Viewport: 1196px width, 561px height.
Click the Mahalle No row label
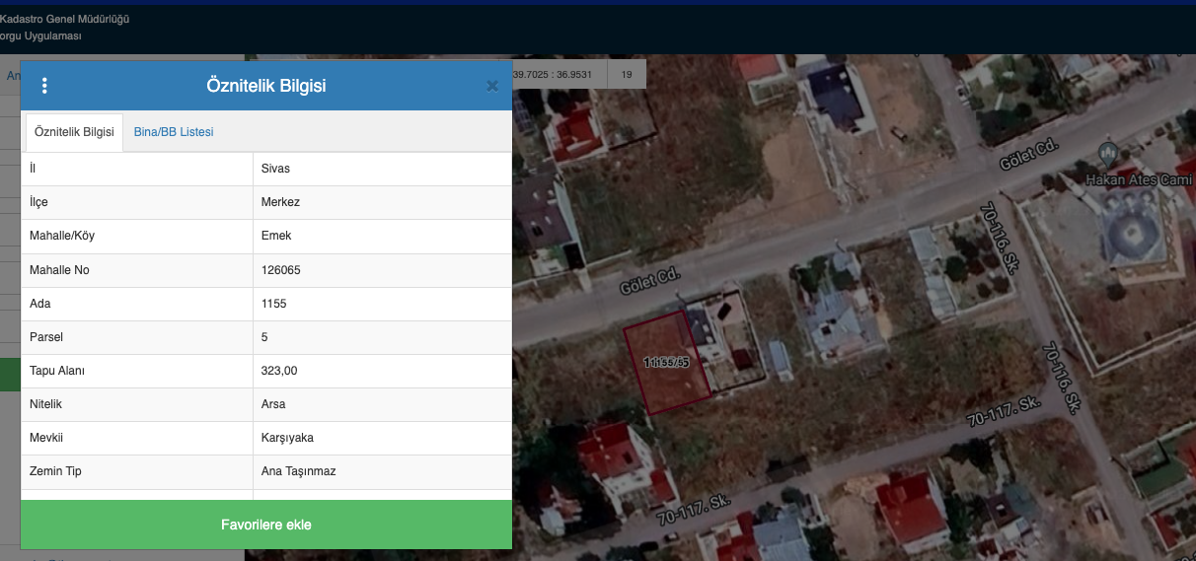(59, 270)
